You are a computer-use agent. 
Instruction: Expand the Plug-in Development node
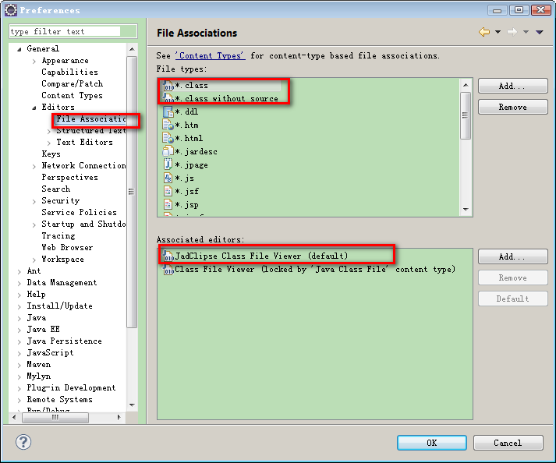click(19, 388)
